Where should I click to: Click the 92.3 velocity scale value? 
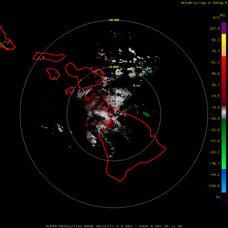[216, 40]
